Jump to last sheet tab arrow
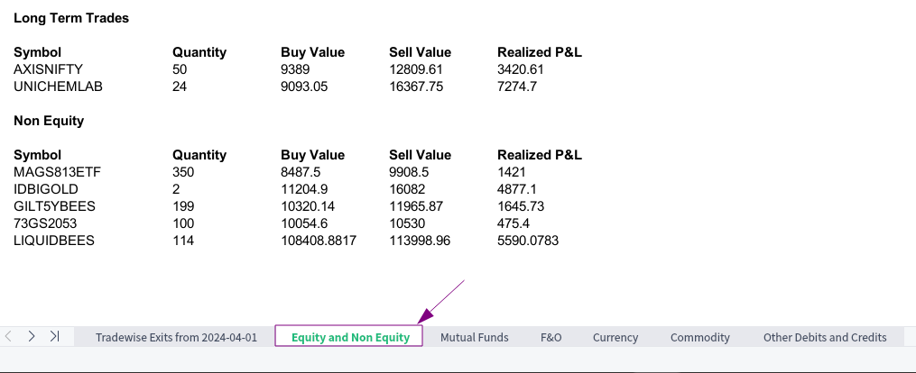The image size is (916, 373). tap(54, 336)
